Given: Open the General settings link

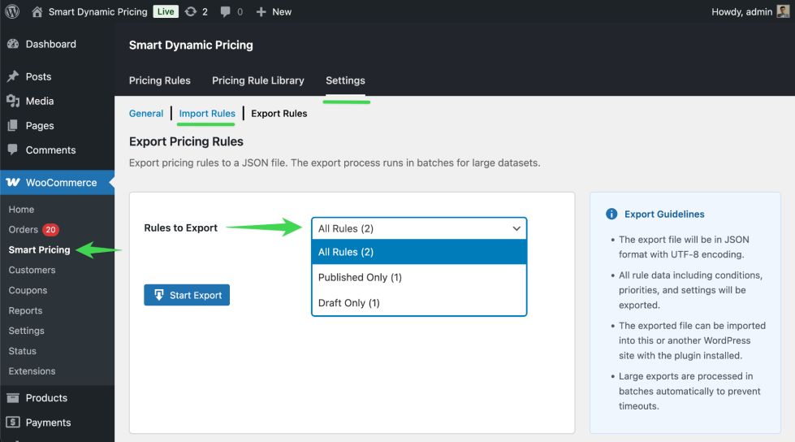Looking at the screenshot, I should coord(146,113).
